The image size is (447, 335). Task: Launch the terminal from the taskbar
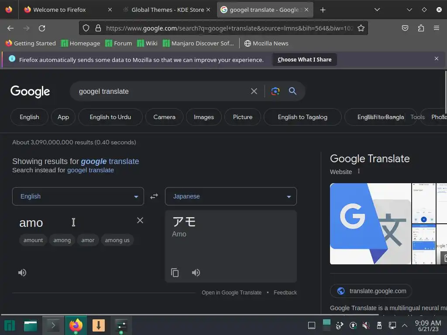click(x=53, y=325)
